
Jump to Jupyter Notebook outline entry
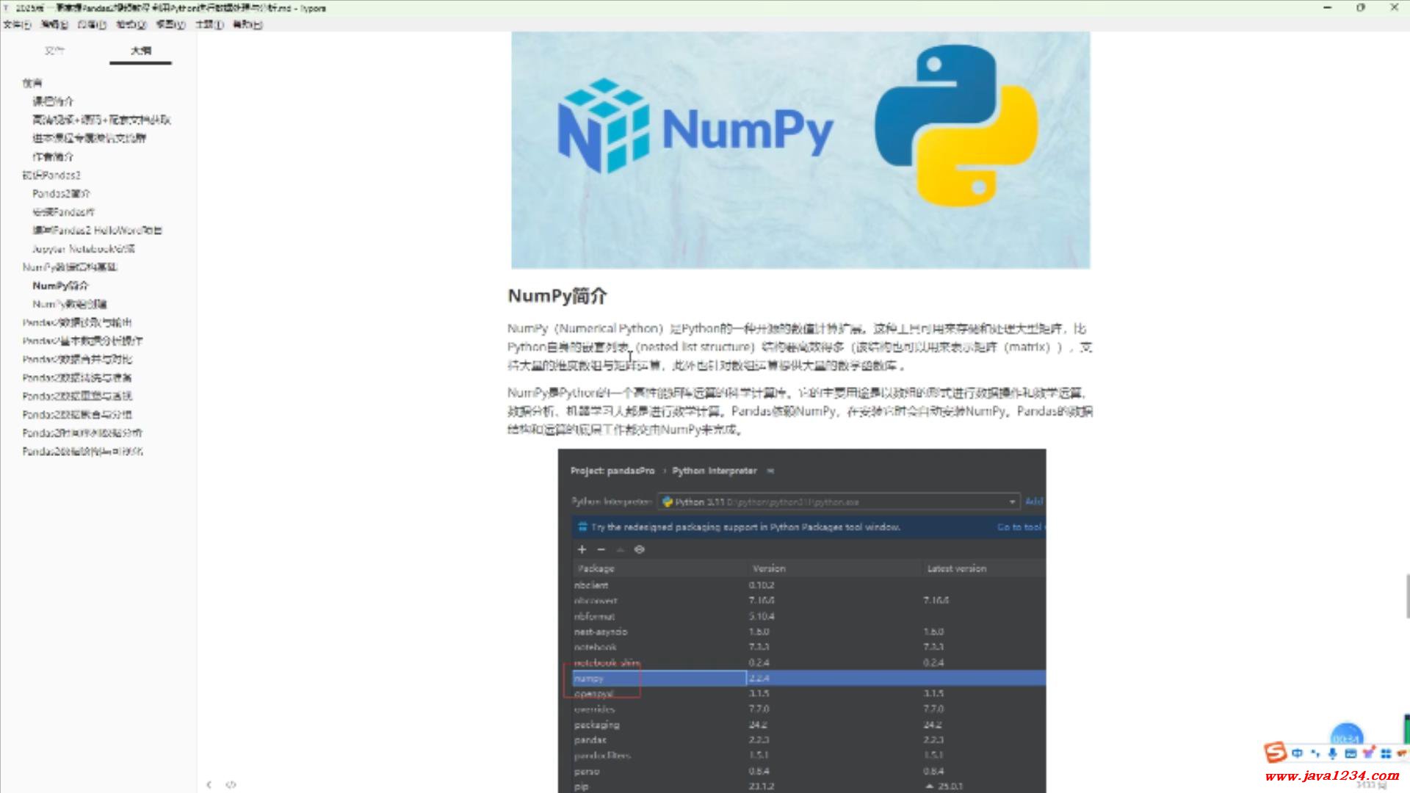click(84, 248)
